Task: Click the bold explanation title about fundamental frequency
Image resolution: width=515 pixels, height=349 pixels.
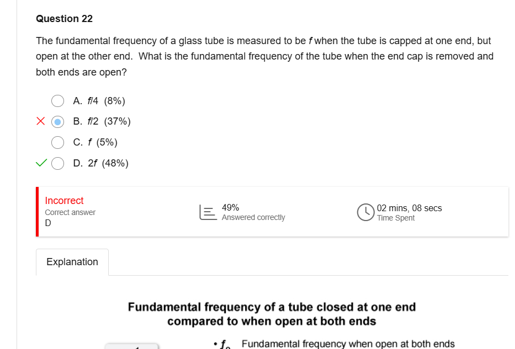Action: [272, 314]
